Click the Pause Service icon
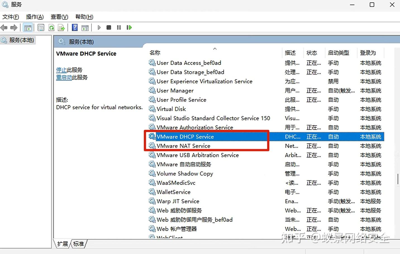This screenshot has height=254, width=400. click(118, 27)
